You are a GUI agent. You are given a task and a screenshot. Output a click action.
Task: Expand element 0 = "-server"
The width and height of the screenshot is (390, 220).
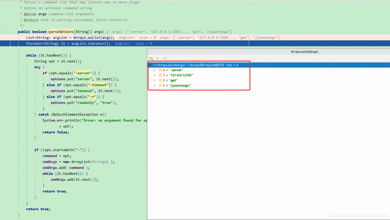pyautogui.click(x=154, y=70)
